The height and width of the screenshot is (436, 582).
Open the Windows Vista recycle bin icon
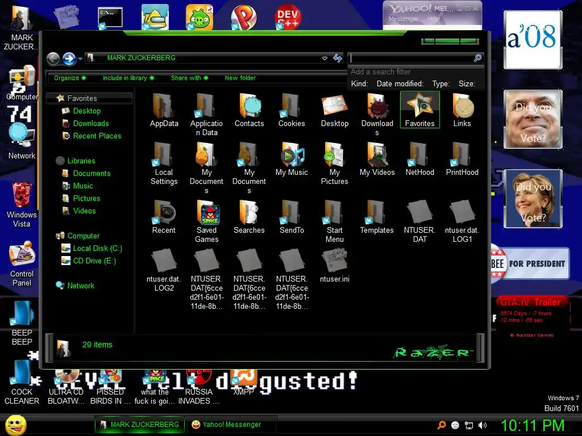pyautogui.click(x=22, y=204)
